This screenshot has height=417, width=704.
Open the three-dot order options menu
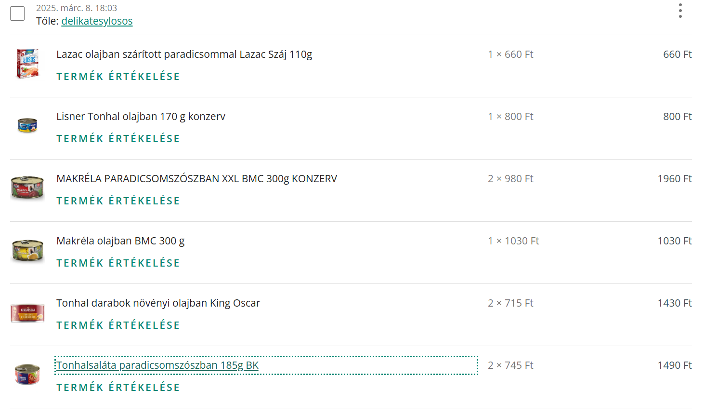(x=680, y=11)
